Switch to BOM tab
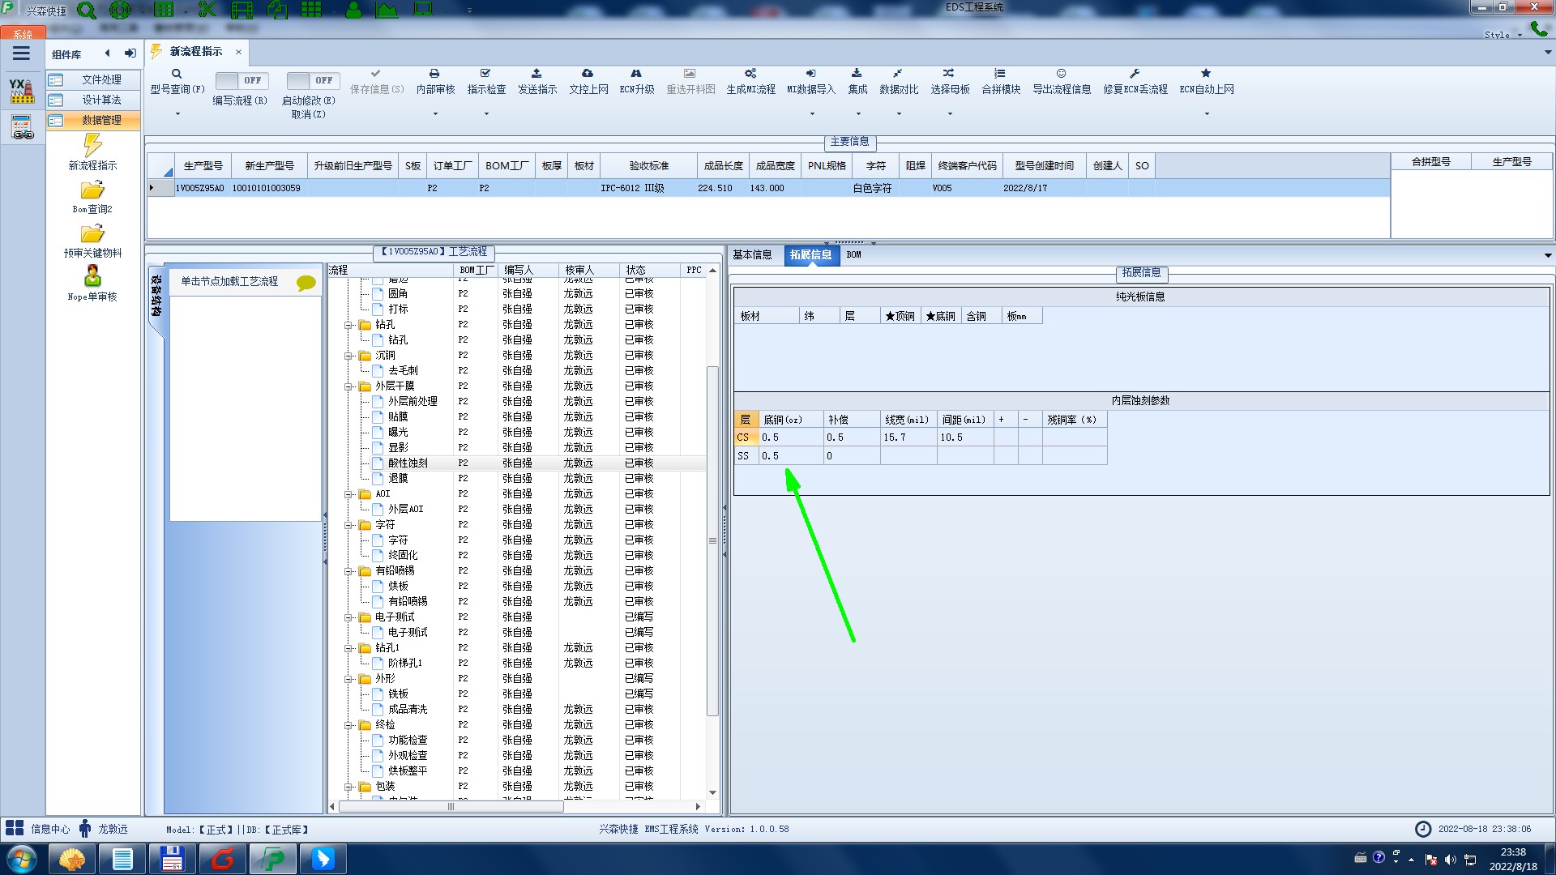 point(853,254)
